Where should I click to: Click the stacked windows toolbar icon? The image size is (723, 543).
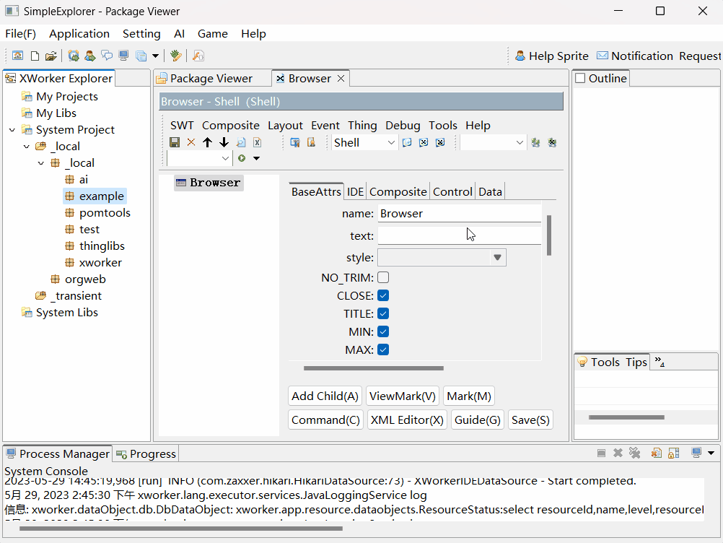(x=141, y=56)
